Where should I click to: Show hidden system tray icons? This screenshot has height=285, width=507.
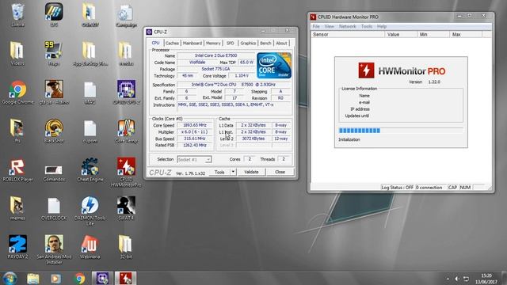coord(448,279)
